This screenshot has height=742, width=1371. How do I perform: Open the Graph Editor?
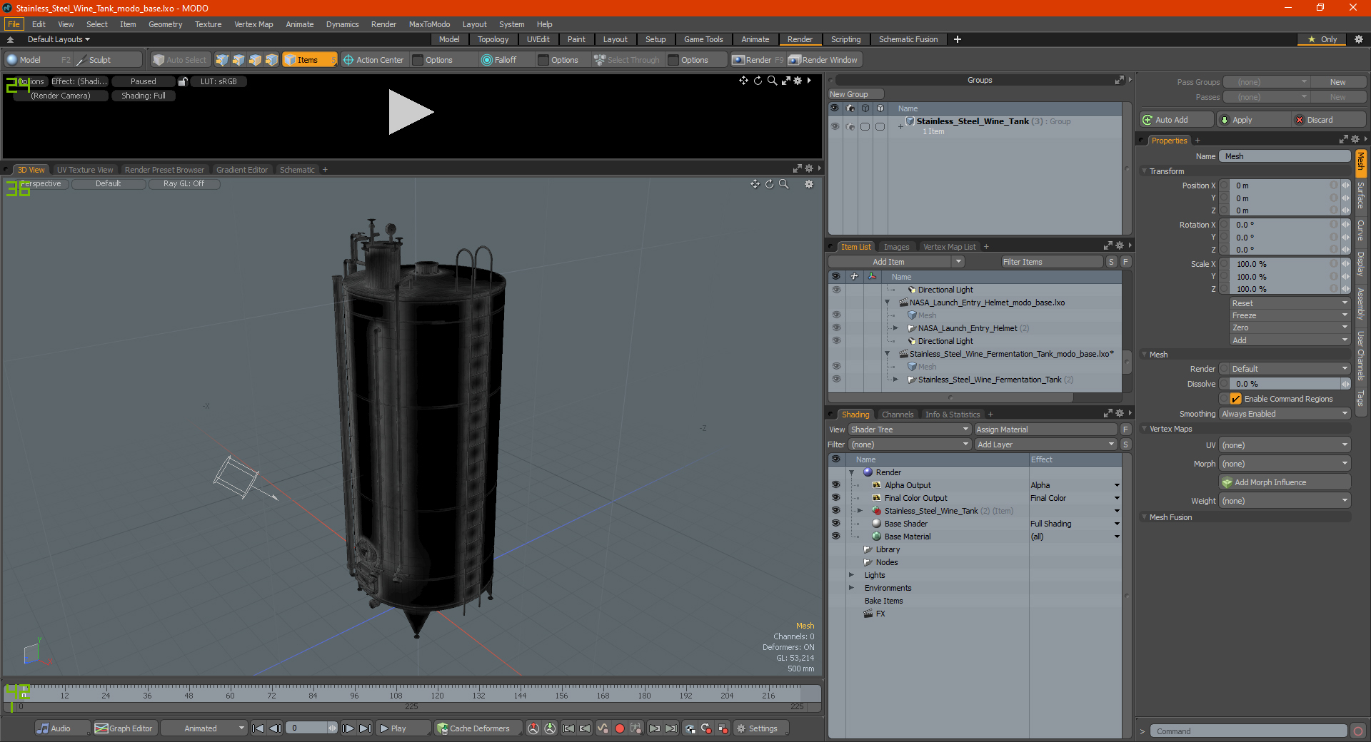coord(124,728)
